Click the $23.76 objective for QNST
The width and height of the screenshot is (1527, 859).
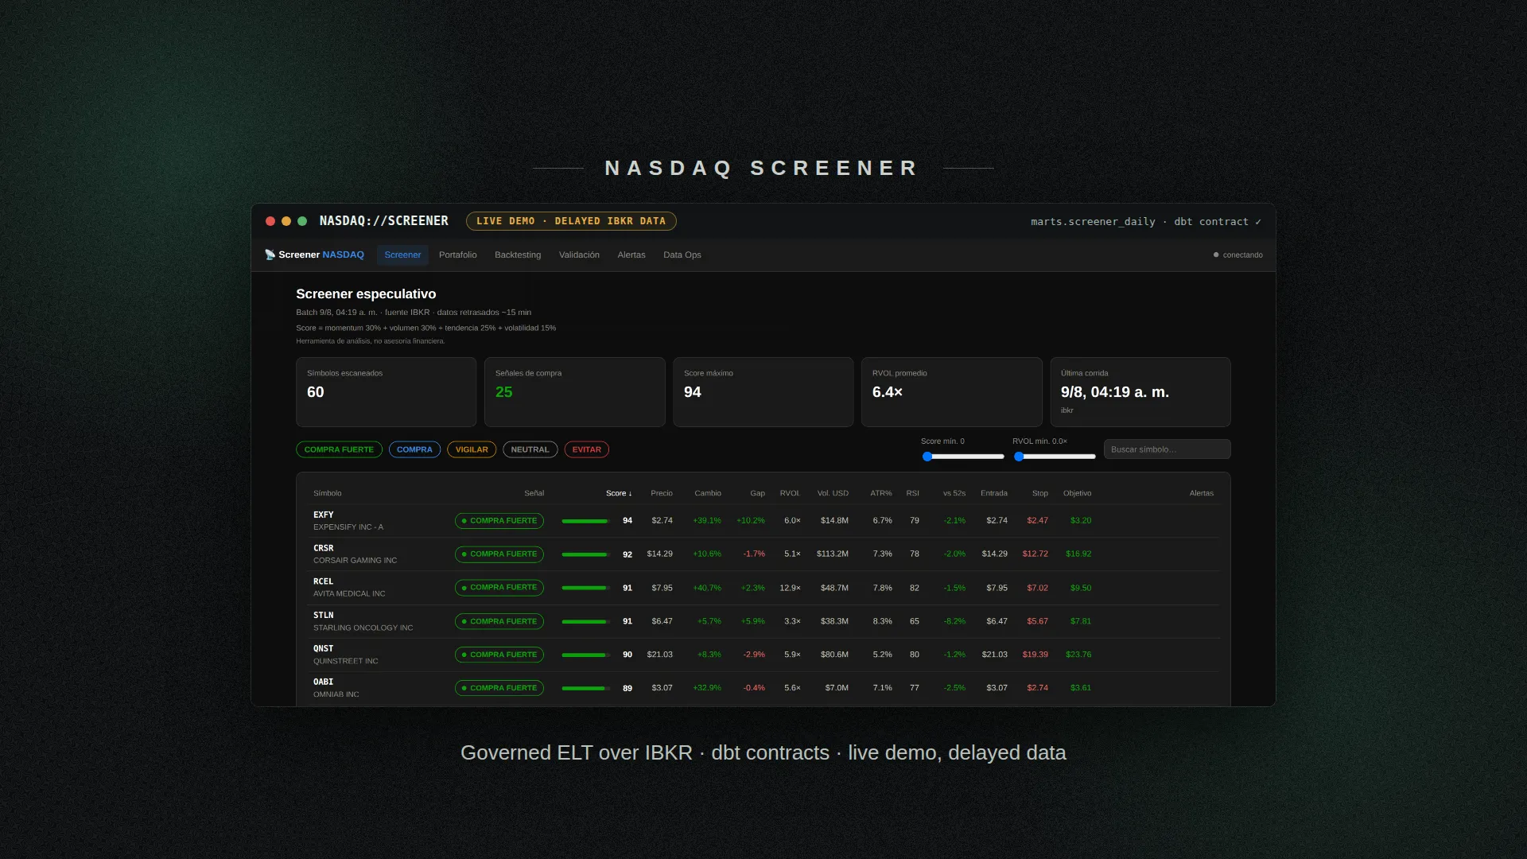[x=1078, y=655]
